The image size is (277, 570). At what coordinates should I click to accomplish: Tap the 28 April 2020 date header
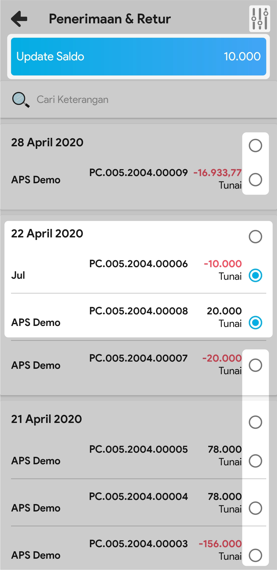[47, 143]
